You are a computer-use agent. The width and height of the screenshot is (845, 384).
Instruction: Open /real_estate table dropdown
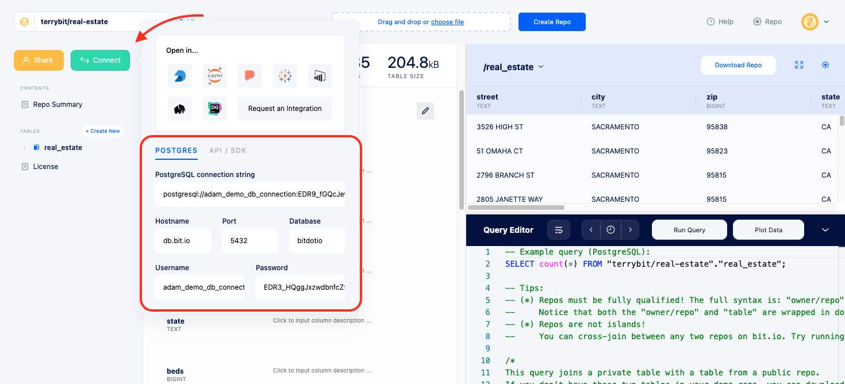tap(513, 67)
